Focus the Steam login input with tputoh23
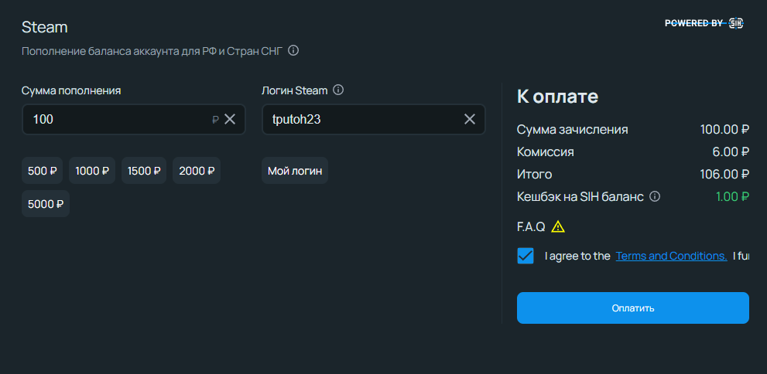Screen dimensions: 767x374 (x=374, y=119)
